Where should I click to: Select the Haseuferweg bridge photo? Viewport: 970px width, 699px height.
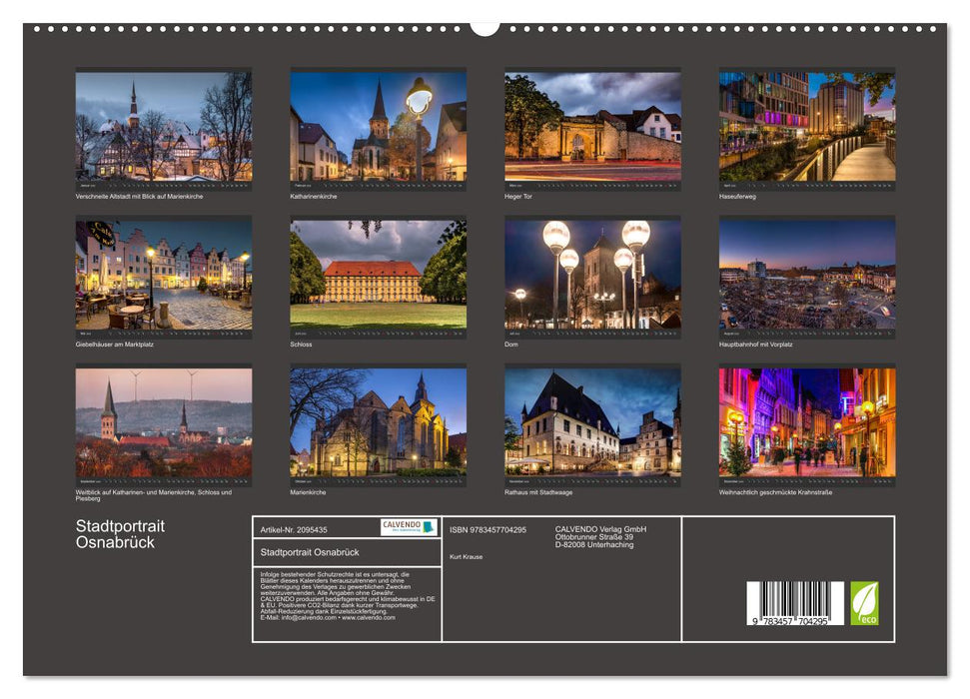click(x=804, y=130)
